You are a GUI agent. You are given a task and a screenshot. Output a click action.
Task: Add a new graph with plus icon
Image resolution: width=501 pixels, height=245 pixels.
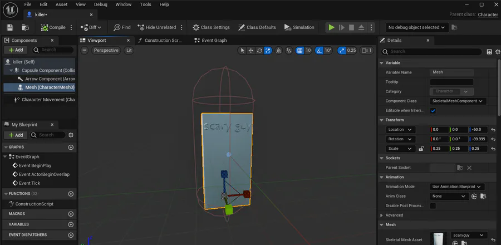pos(71,147)
